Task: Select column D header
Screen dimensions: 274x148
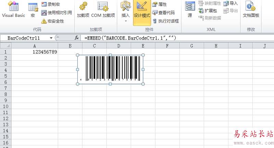Action: tap(119, 46)
